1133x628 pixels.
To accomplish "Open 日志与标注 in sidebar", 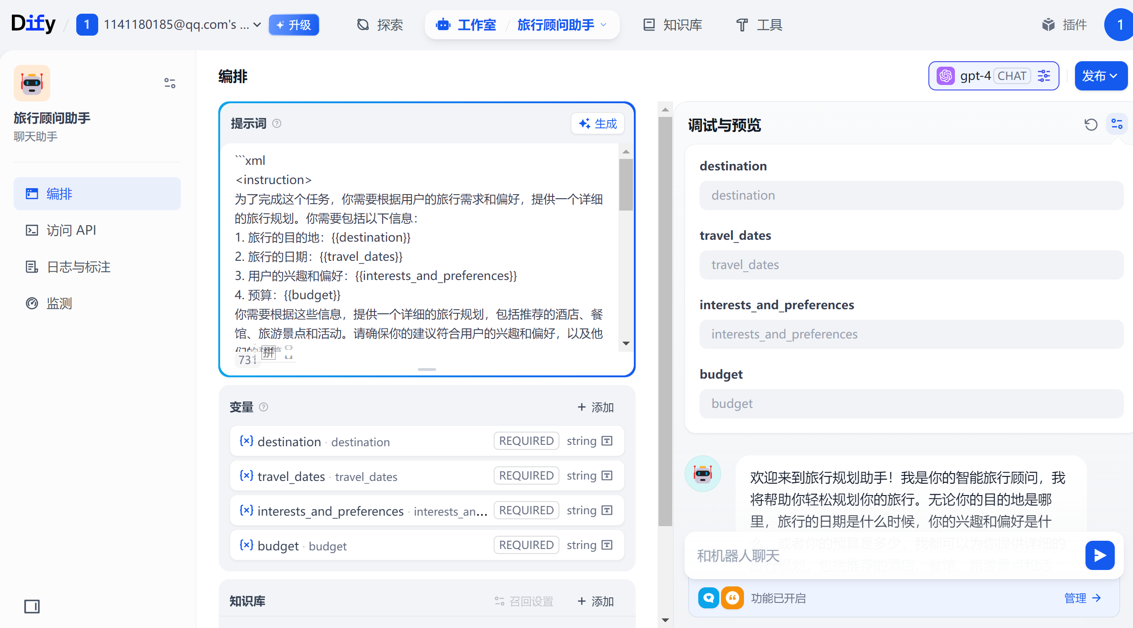I will (x=79, y=267).
